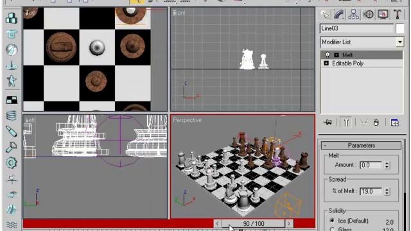This screenshot has height=231, width=411.
Task: Create a reactor Cloth Collection (shirt icon)
Action: [12, 34]
